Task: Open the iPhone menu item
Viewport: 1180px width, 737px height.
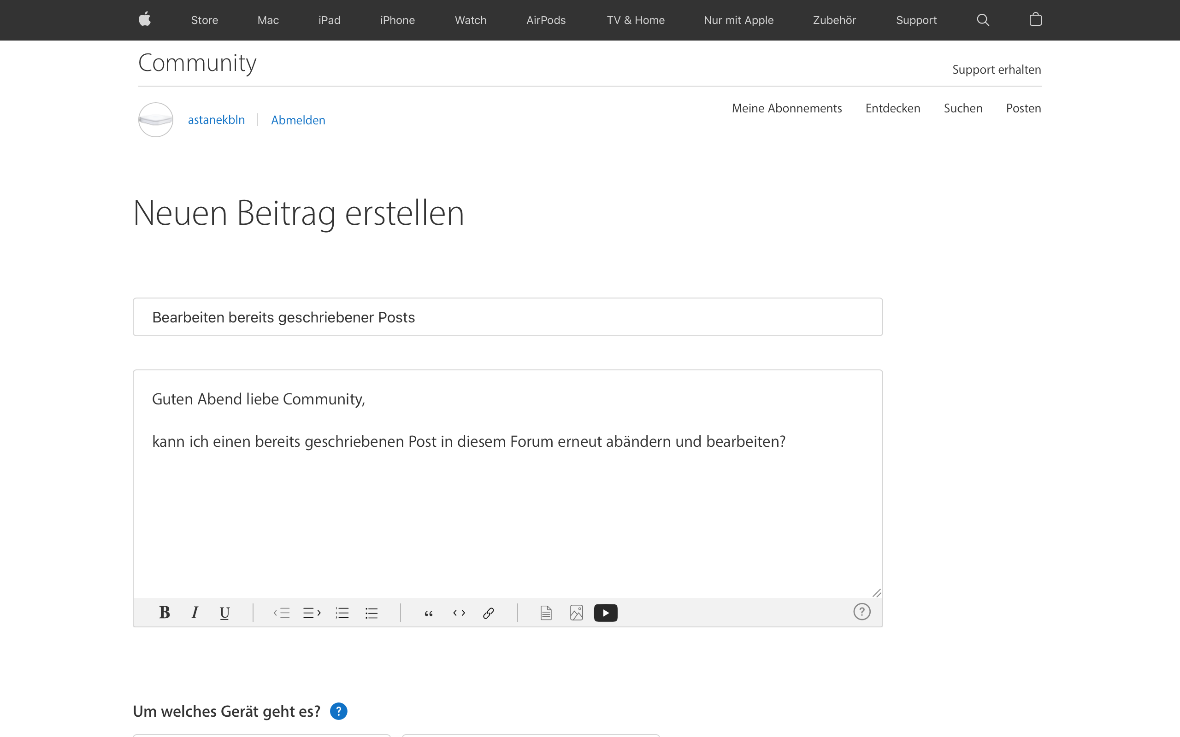Action: click(x=397, y=20)
